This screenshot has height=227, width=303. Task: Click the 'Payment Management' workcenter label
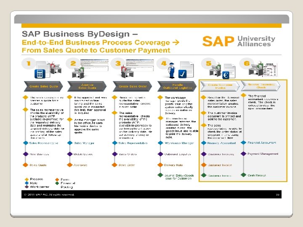coord(263,154)
